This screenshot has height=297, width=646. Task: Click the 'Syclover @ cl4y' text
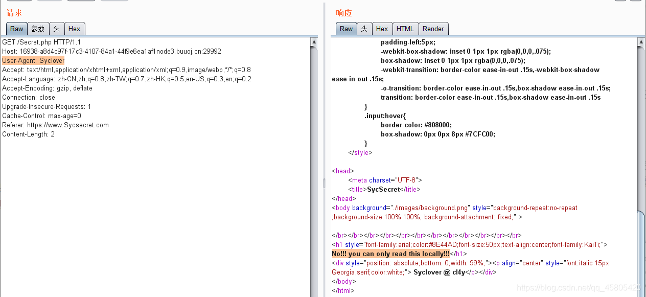[439, 272]
